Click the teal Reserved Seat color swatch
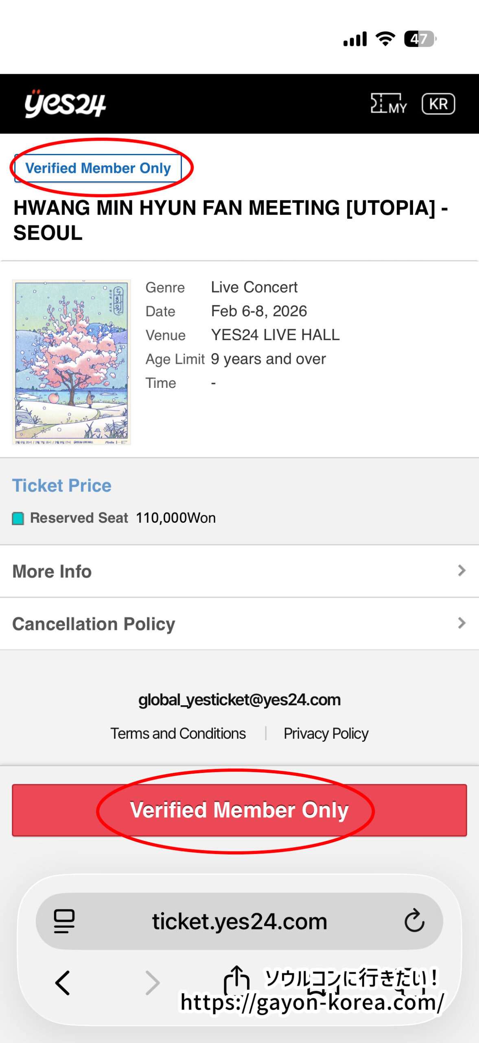 [x=18, y=518]
